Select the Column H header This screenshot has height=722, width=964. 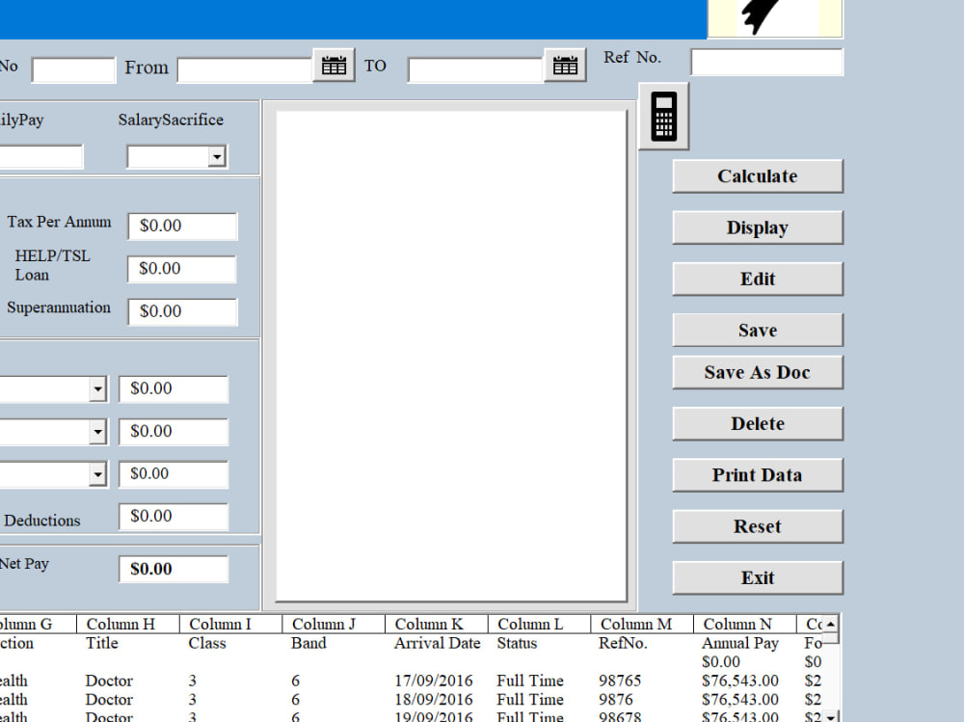click(128, 624)
